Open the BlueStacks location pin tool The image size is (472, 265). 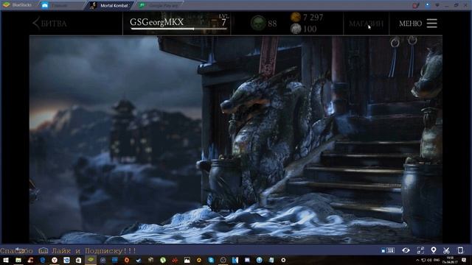(x=434, y=250)
